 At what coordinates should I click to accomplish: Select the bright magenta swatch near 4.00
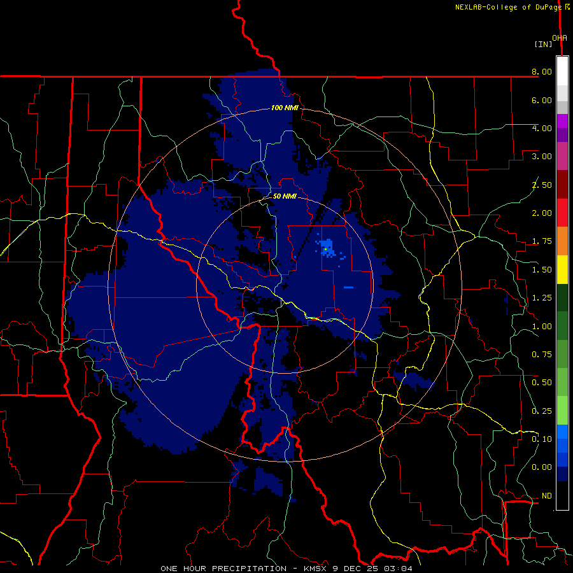(562, 121)
